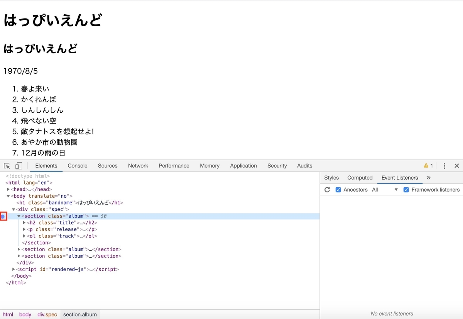
Task: Close the DevTools panel
Action: point(456,166)
